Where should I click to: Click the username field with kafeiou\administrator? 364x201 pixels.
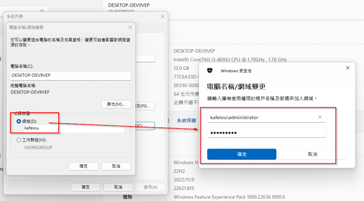click(267, 117)
